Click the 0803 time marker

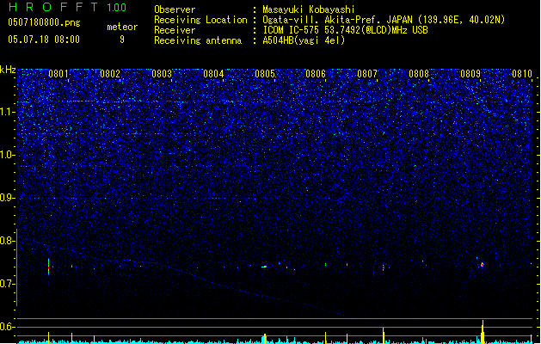pos(162,74)
